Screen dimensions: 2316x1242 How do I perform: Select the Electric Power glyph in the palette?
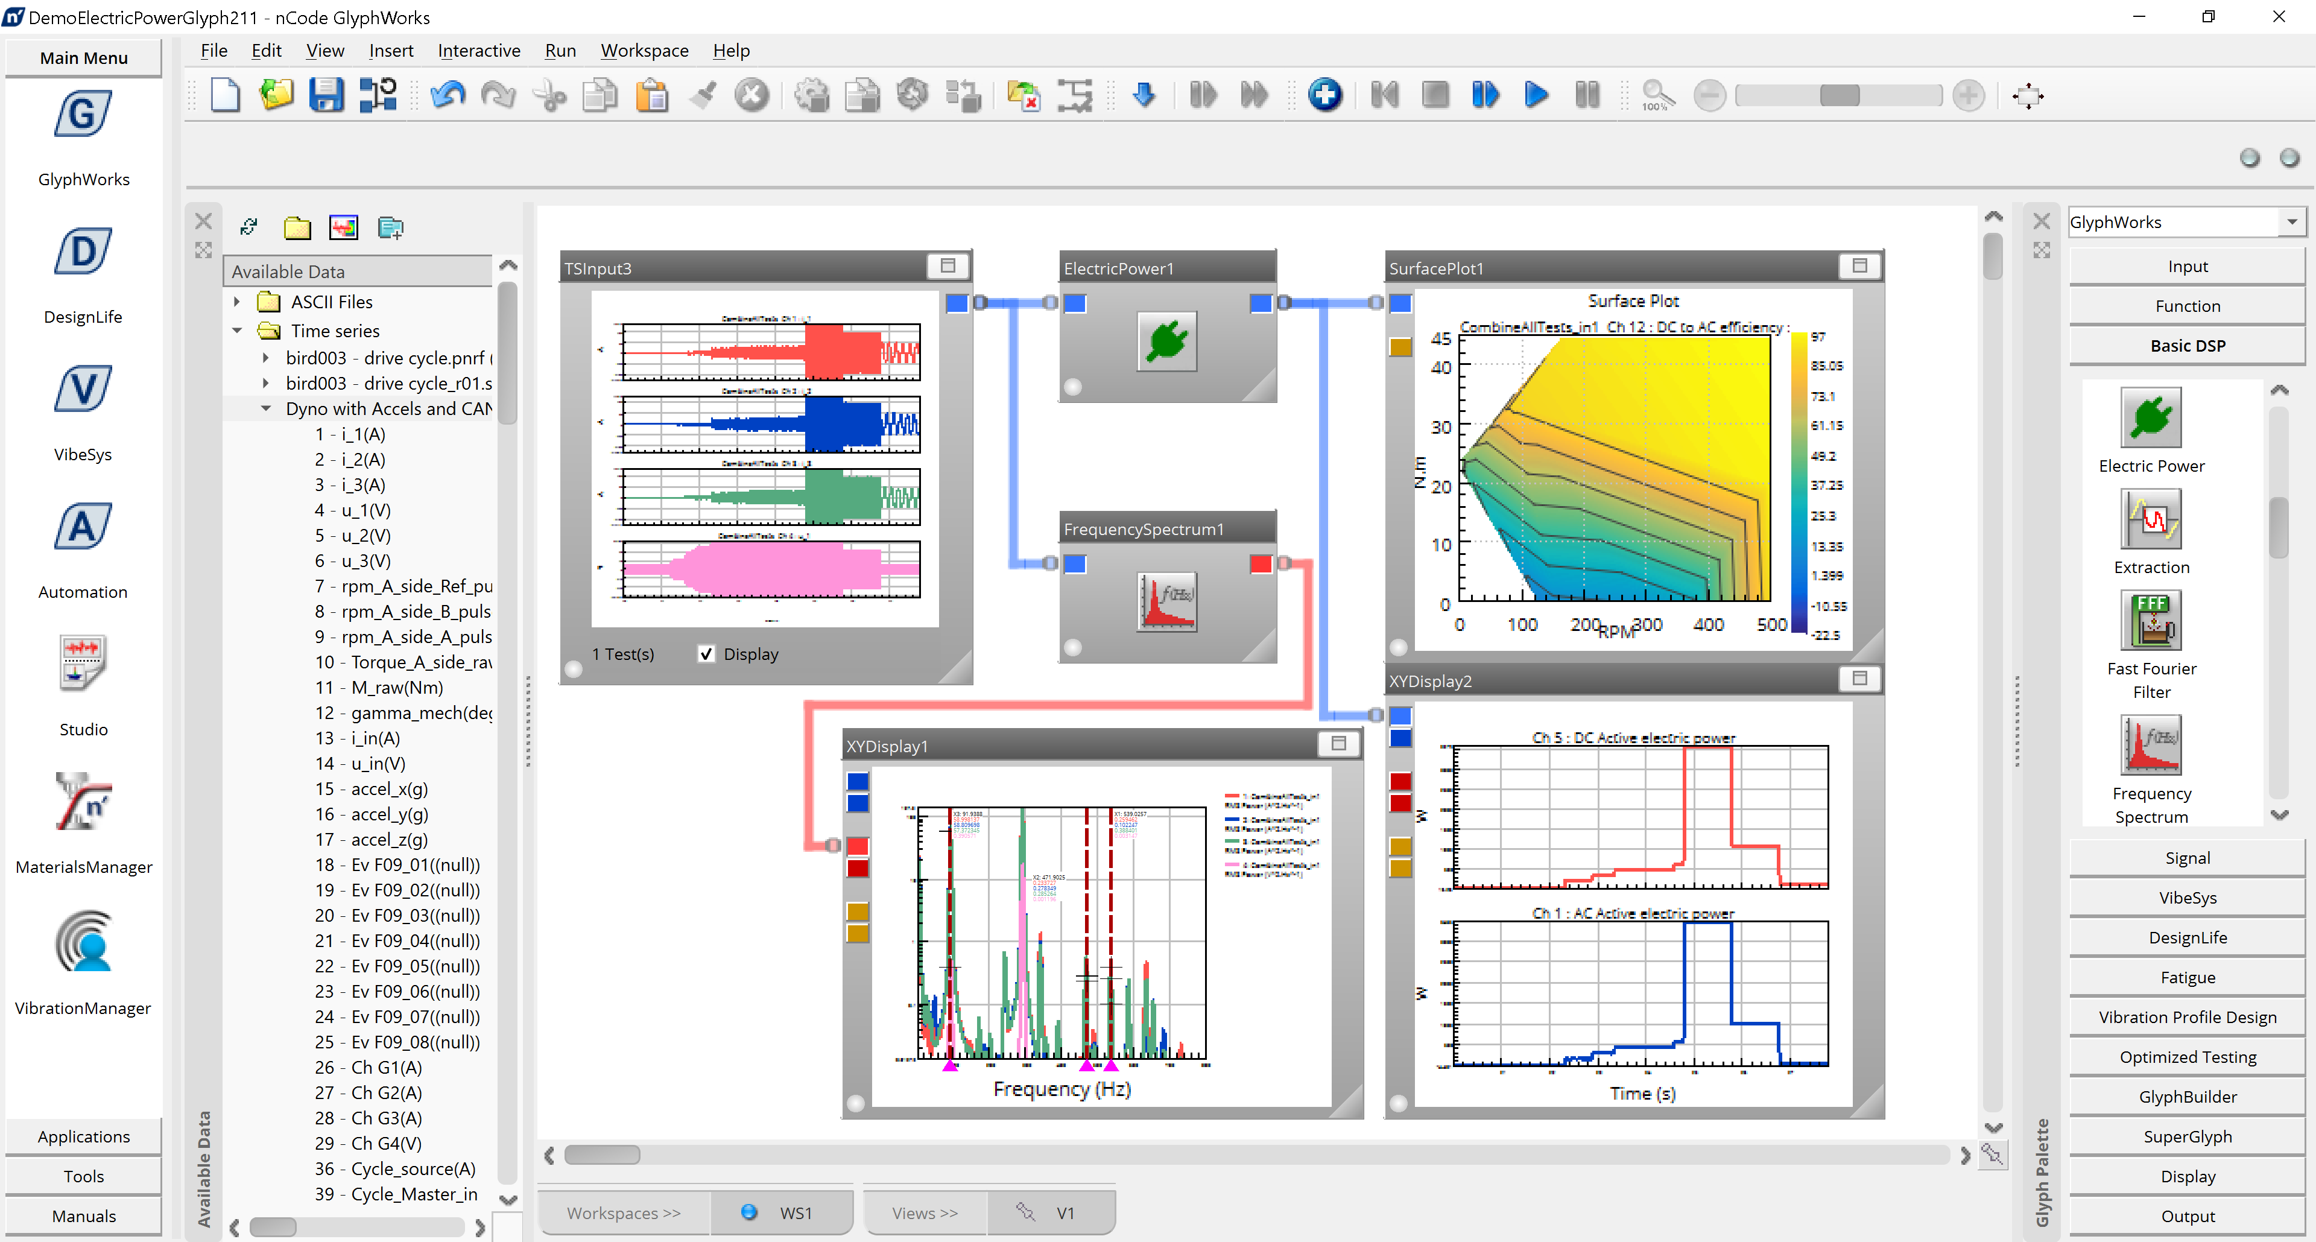coord(2151,418)
